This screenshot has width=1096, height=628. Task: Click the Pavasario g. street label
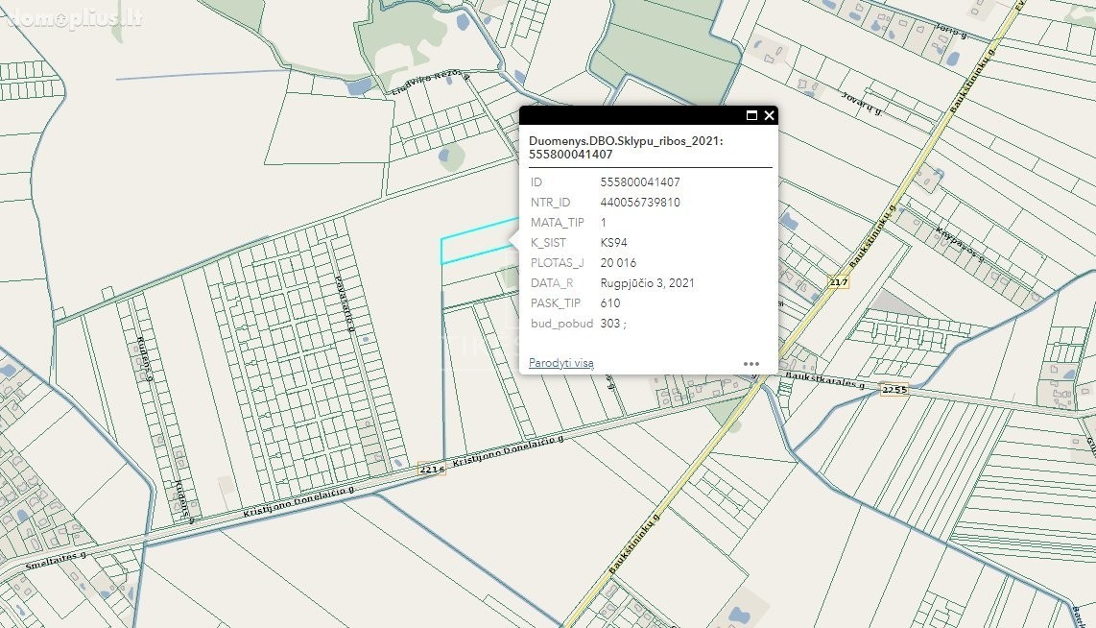[345, 306]
